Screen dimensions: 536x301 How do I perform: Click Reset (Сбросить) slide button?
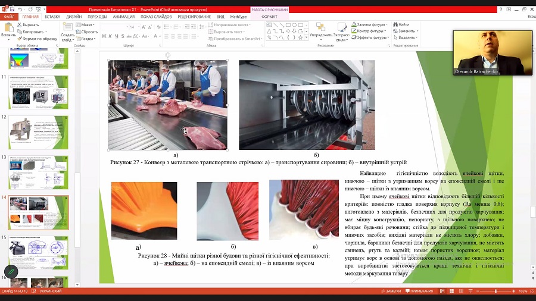[87, 32]
